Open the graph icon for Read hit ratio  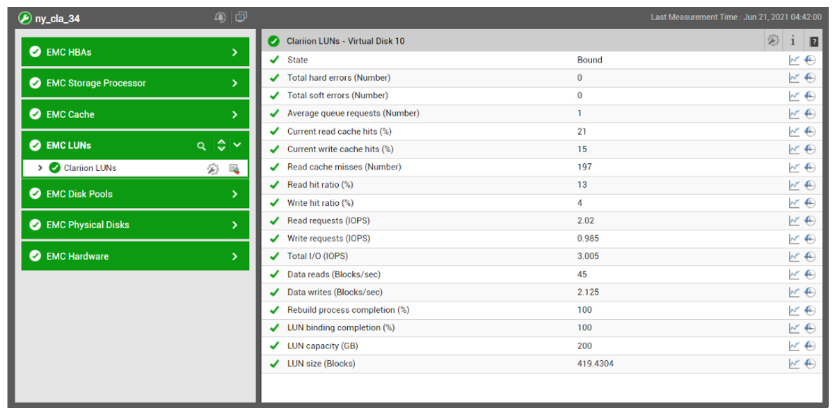(x=794, y=185)
